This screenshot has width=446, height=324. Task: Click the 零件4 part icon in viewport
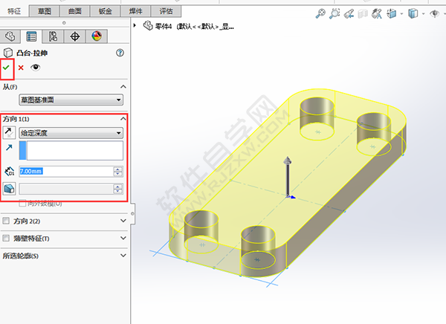[148, 25]
